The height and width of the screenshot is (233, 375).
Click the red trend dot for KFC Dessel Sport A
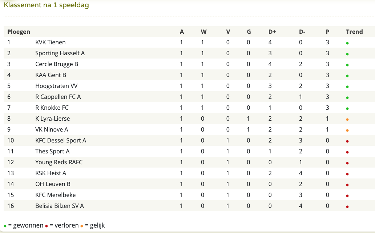[x=347, y=141]
